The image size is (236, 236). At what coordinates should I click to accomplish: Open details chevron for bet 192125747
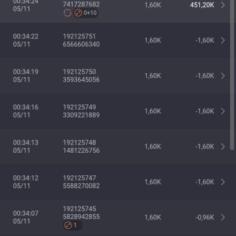pyautogui.click(x=223, y=182)
